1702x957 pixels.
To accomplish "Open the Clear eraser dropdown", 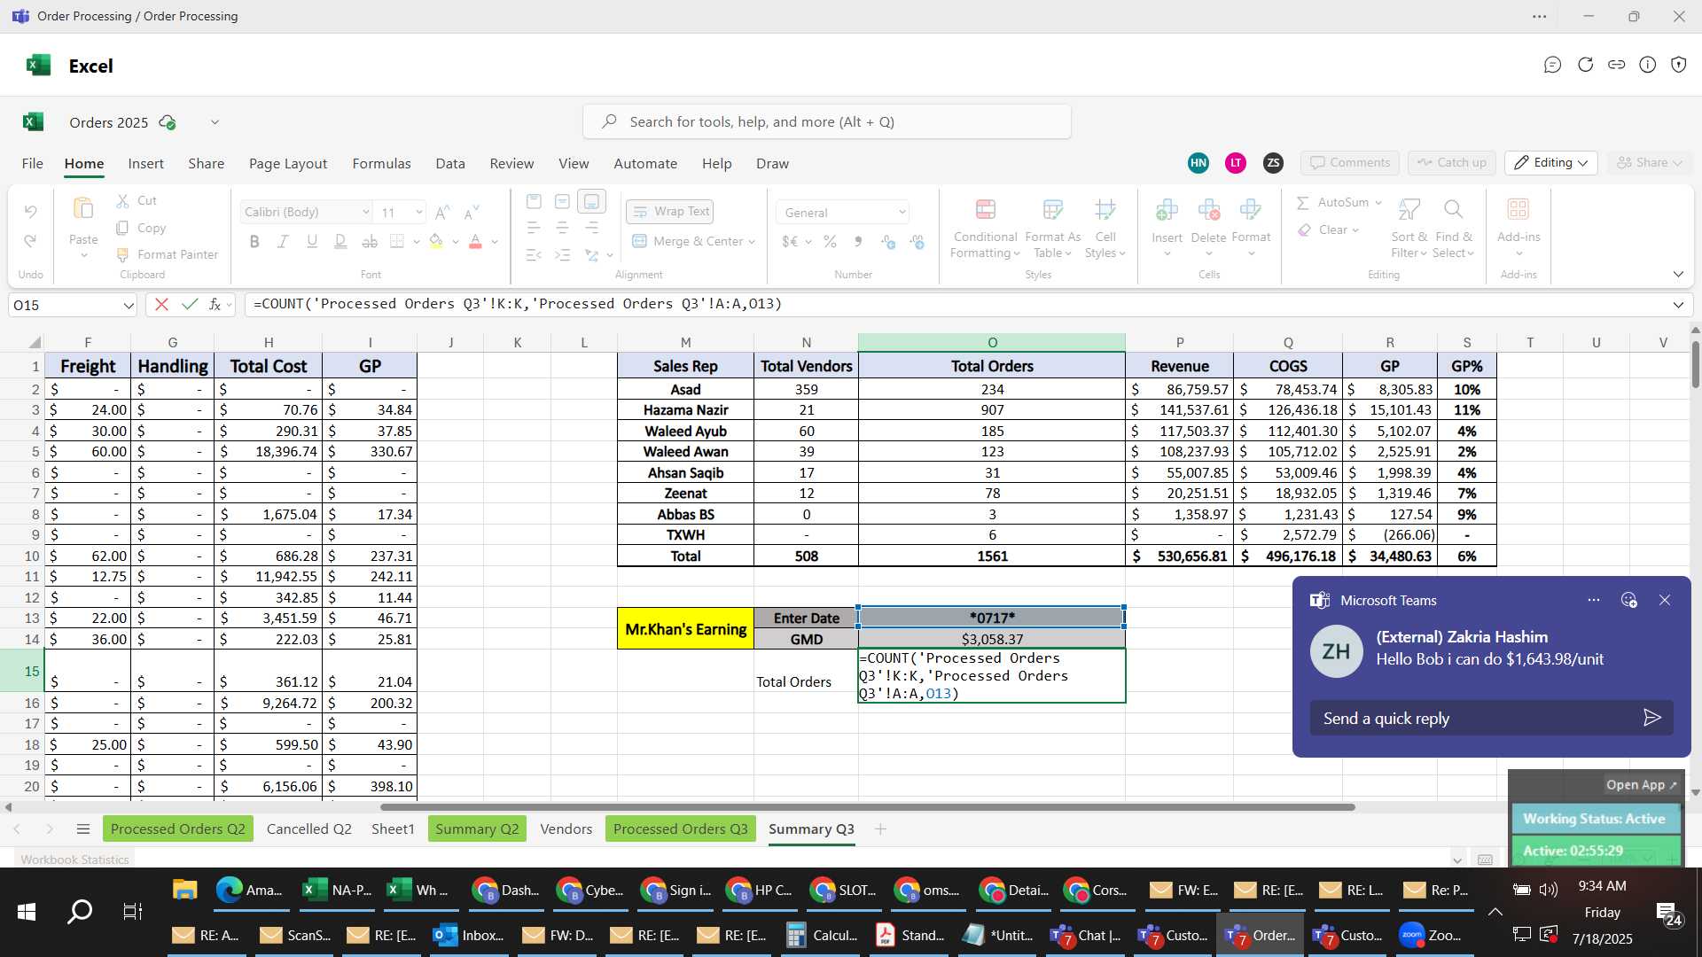I will click(x=1355, y=230).
